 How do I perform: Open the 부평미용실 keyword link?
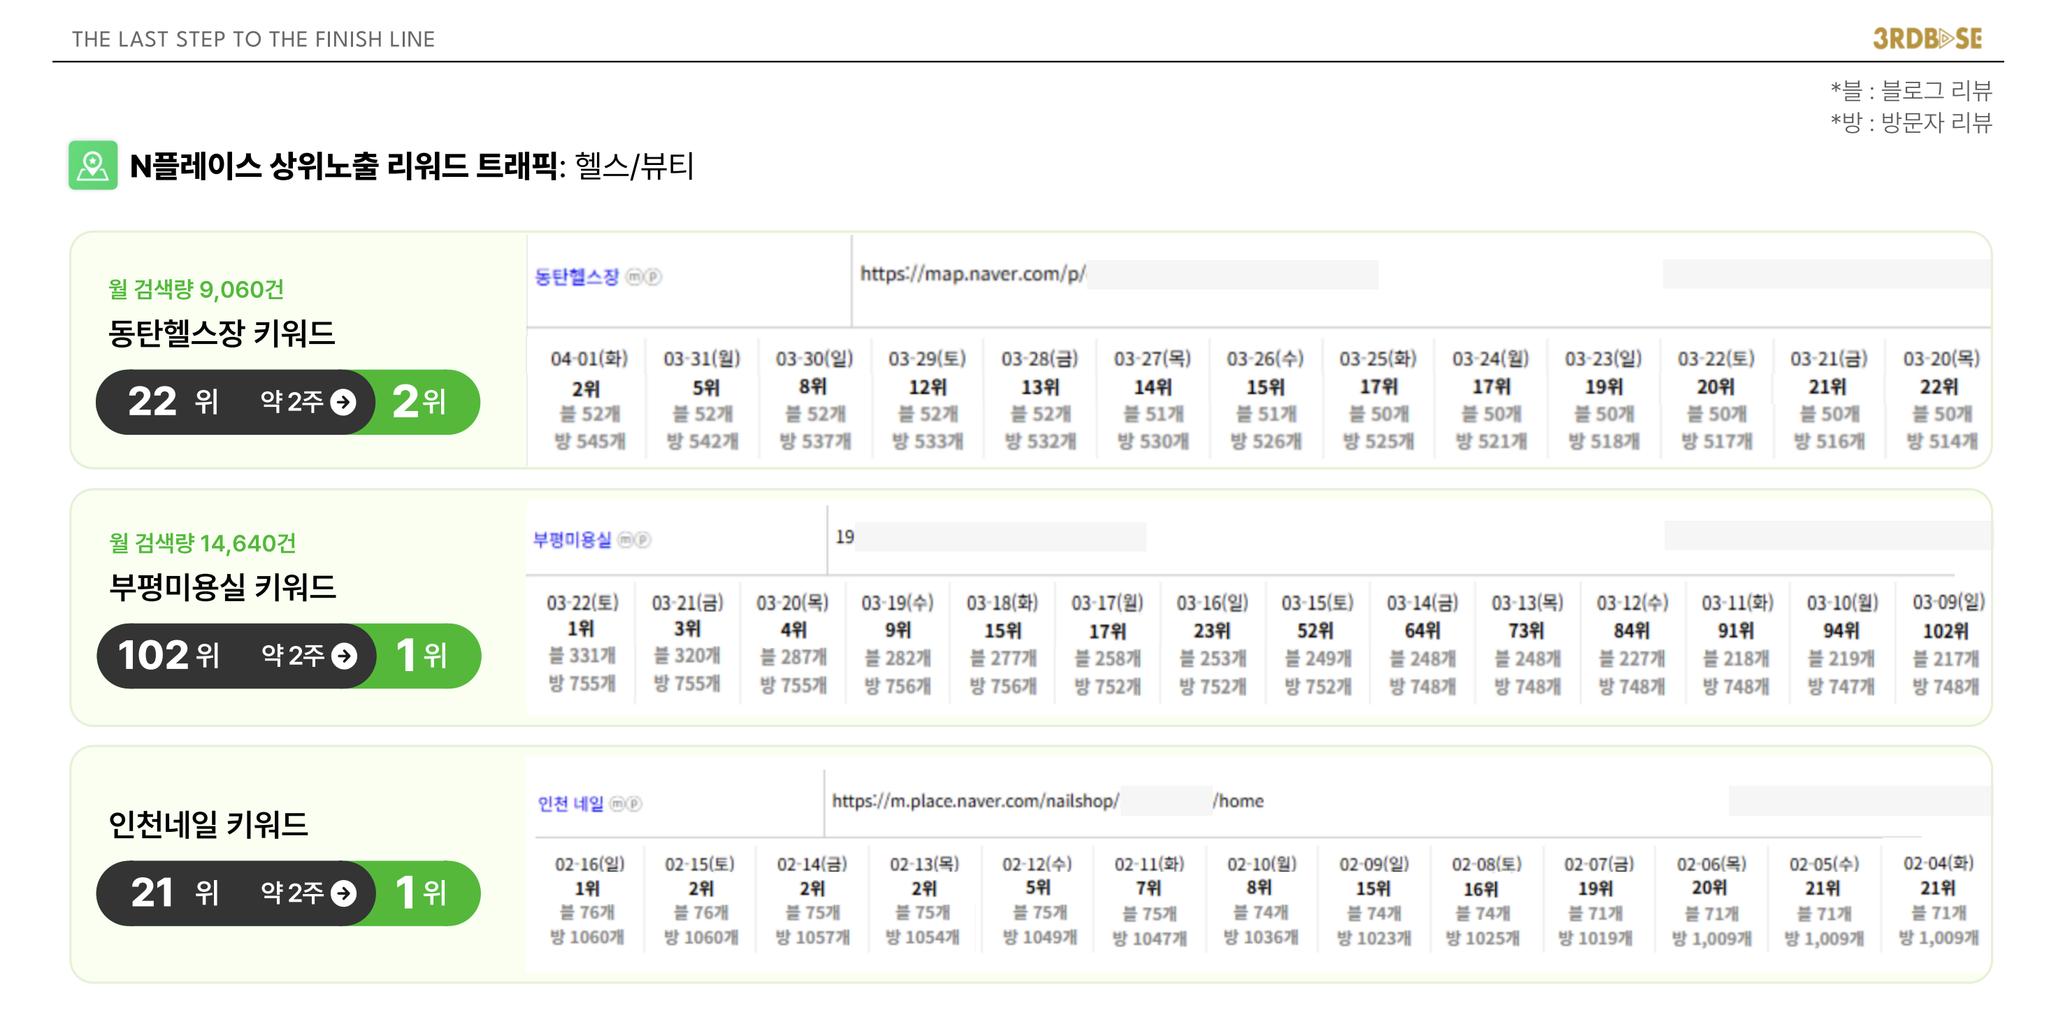(x=571, y=540)
